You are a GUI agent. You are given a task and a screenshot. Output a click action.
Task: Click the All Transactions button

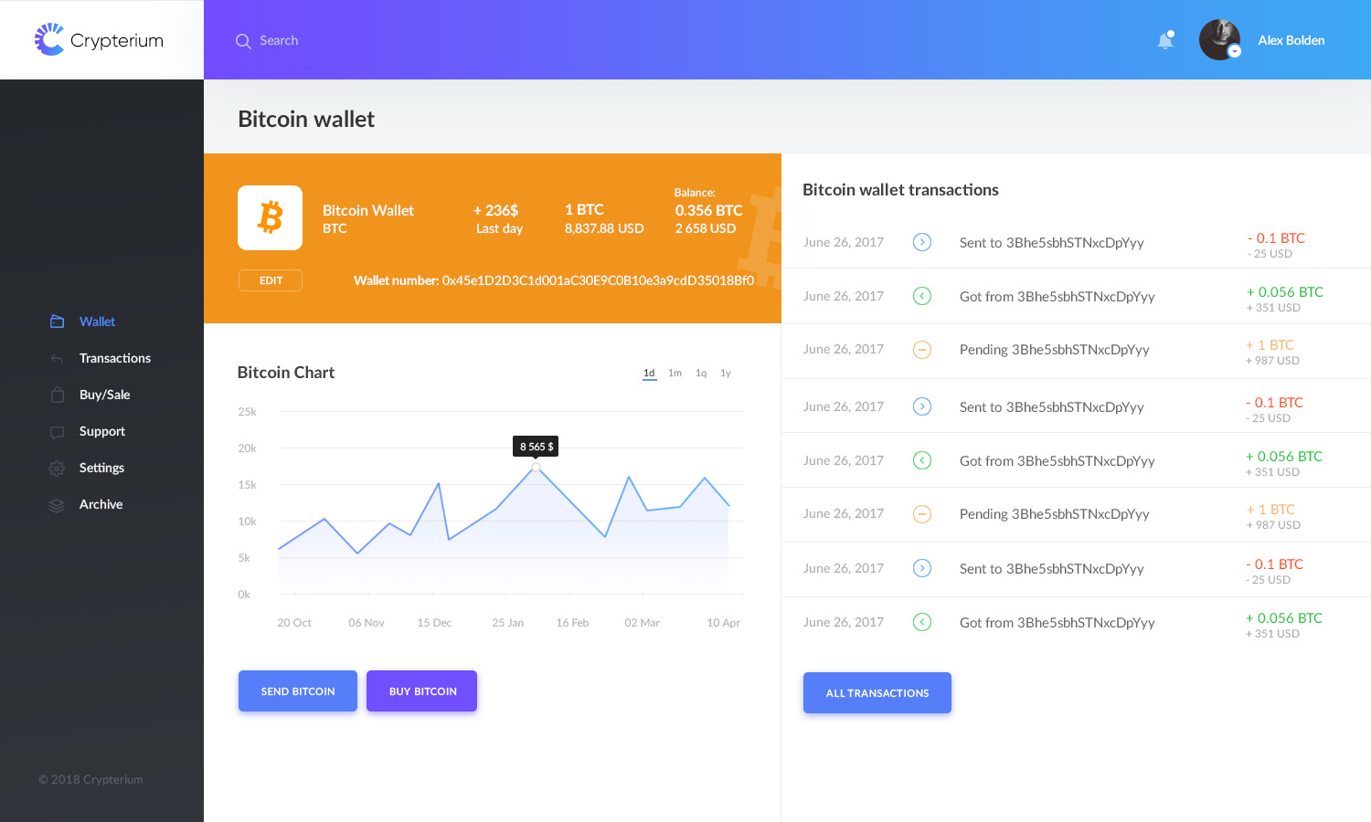coord(877,692)
